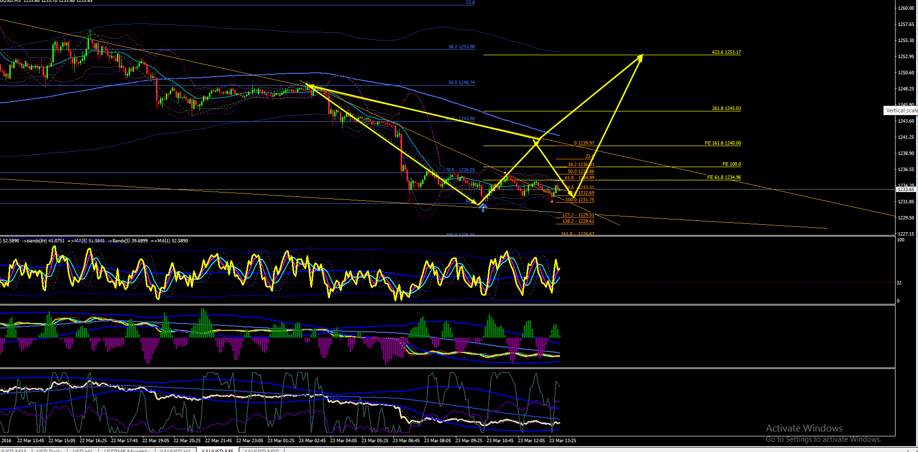Click the FE 161.8 1240.00 expansion label
The height and width of the screenshot is (452, 918).
coord(723,143)
